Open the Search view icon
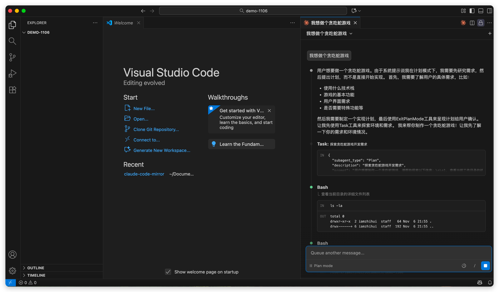The width and height of the screenshot is (499, 292). click(12, 41)
